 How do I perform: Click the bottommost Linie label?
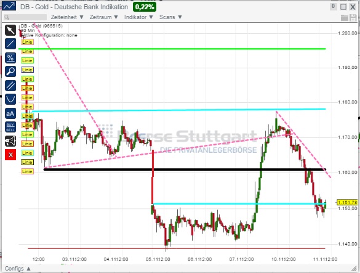27,171
